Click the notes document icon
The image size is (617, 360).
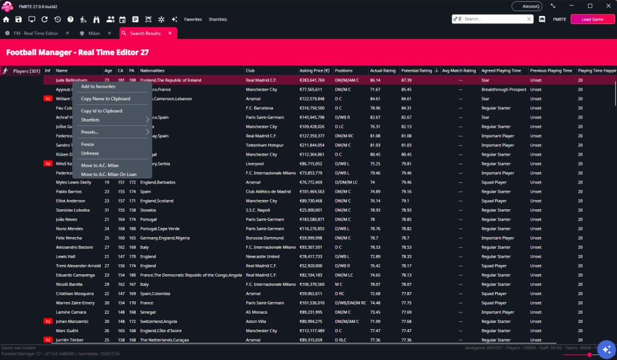(135, 19)
